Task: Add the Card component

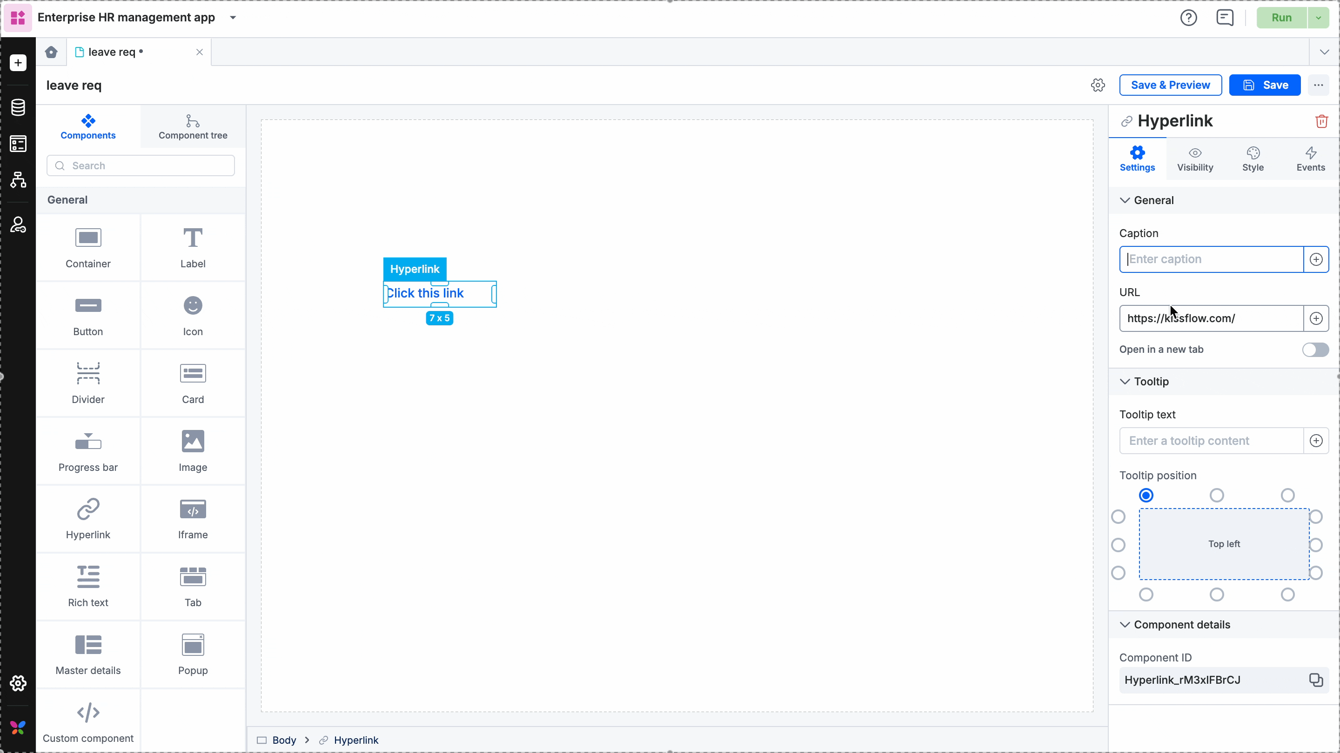Action: [x=193, y=383]
